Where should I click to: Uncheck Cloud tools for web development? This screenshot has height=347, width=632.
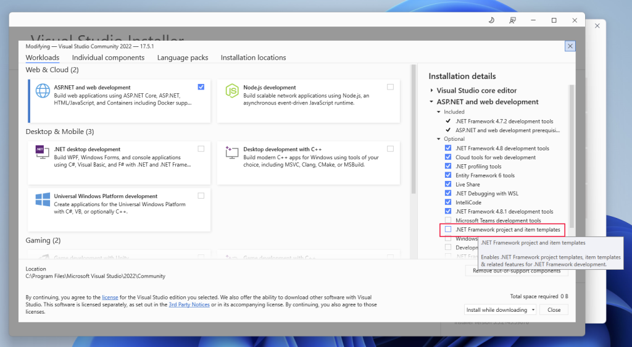[448, 157]
